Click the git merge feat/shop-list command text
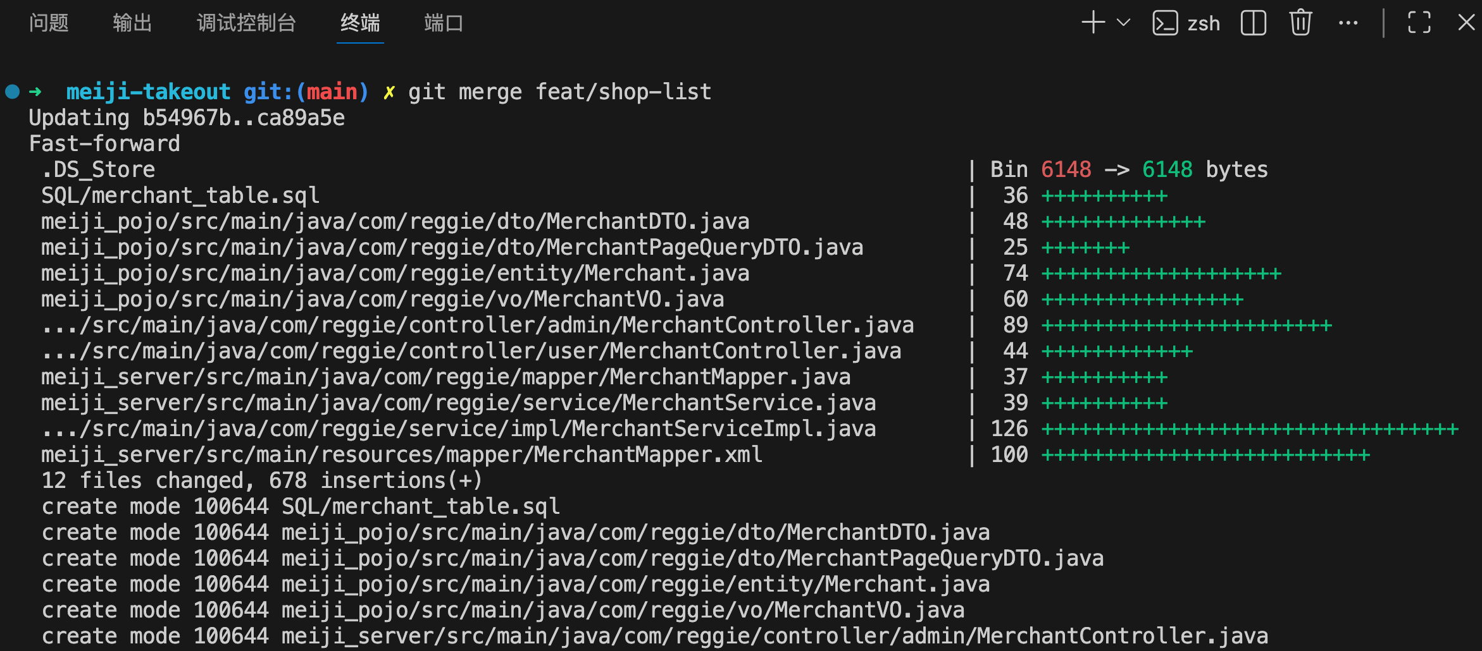 [559, 92]
